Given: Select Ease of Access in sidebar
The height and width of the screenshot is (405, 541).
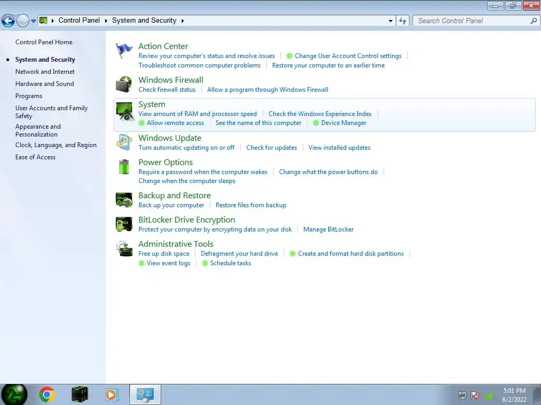Looking at the screenshot, I should (35, 157).
